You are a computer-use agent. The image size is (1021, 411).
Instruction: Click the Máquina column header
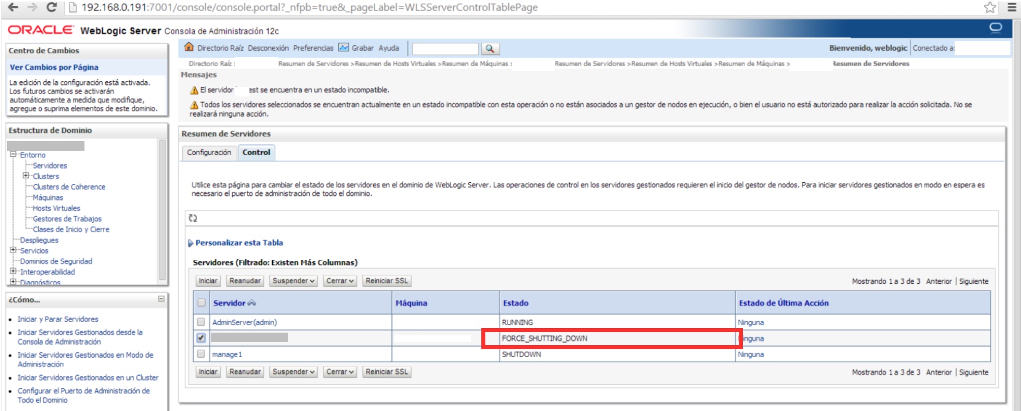[x=411, y=303]
